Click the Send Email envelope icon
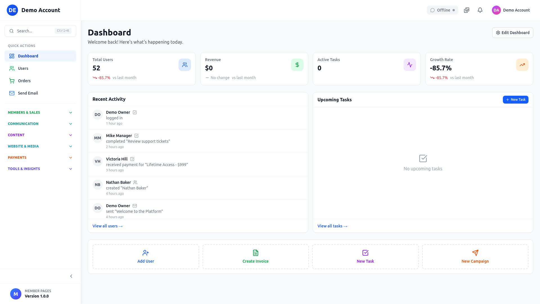Image resolution: width=540 pixels, height=304 pixels. (x=12, y=93)
